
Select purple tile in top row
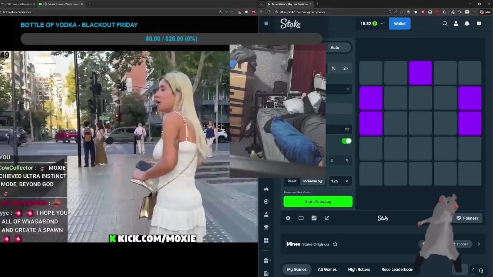pyautogui.click(x=420, y=73)
